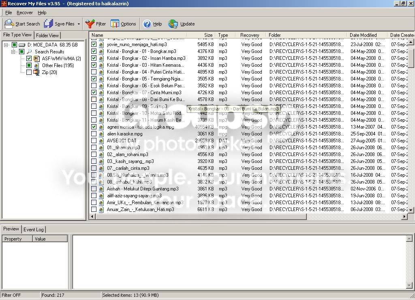Switch to the Event Log tab
The image size is (415, 300).
pyautogui.click(x=34, y=230)
